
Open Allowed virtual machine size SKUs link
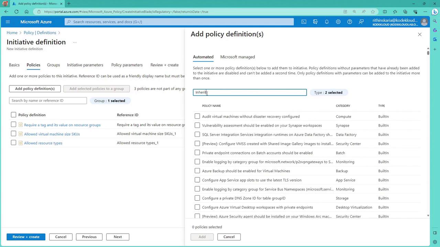click(x=52, y=134)
